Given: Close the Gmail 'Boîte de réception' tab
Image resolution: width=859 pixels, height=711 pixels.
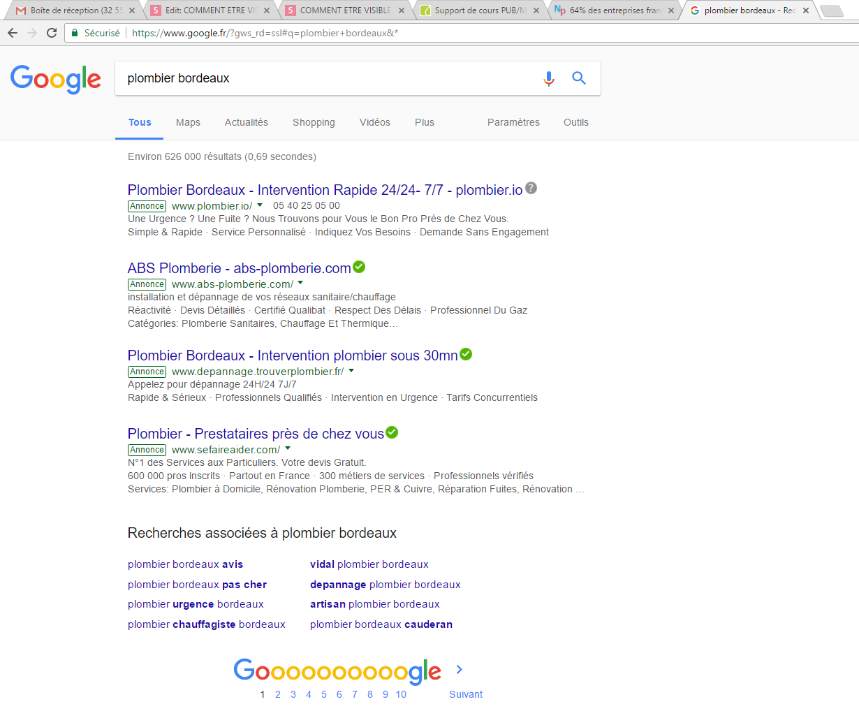Looking at the screenshot, I should pyautogui.click(x=131, y=10).
